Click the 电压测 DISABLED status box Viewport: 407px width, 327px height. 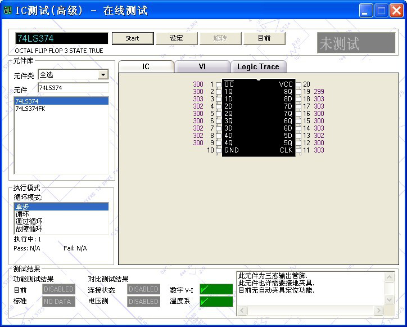[x=143, y=302]
